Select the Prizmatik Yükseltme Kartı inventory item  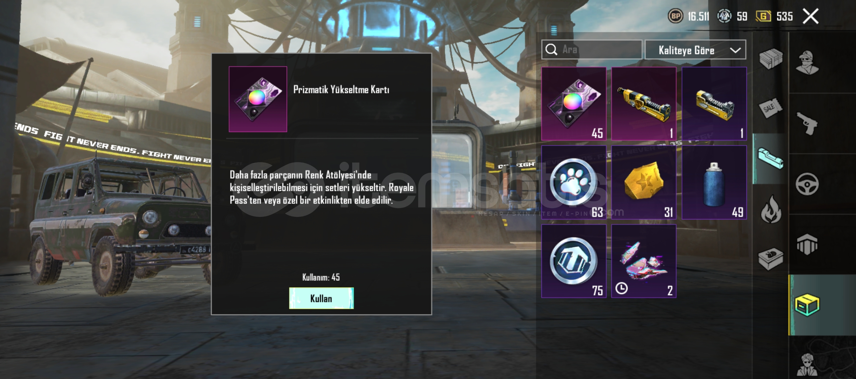(574, 104)
